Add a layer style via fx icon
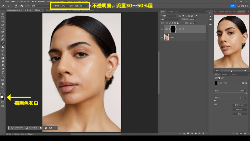Image resolution: width=250 pixels, height=141 pixels. [x=184, y=133]
